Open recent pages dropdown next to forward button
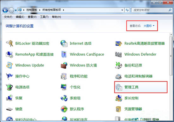This screenshot has height=122, width=174. (x=16, y=10)
